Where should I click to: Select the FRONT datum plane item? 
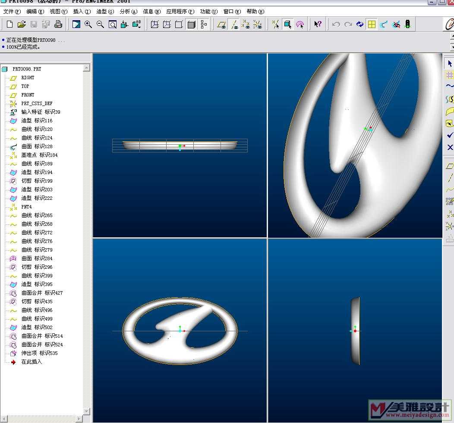pos(28,95)
